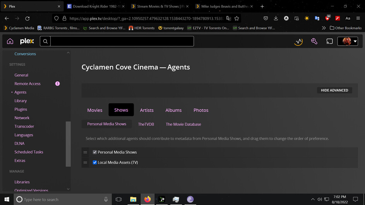Open the Activity pulse icon
Image resolution: width=365 pixels, height=205 pixels.
pyautogui.click(x=298, y=41)
